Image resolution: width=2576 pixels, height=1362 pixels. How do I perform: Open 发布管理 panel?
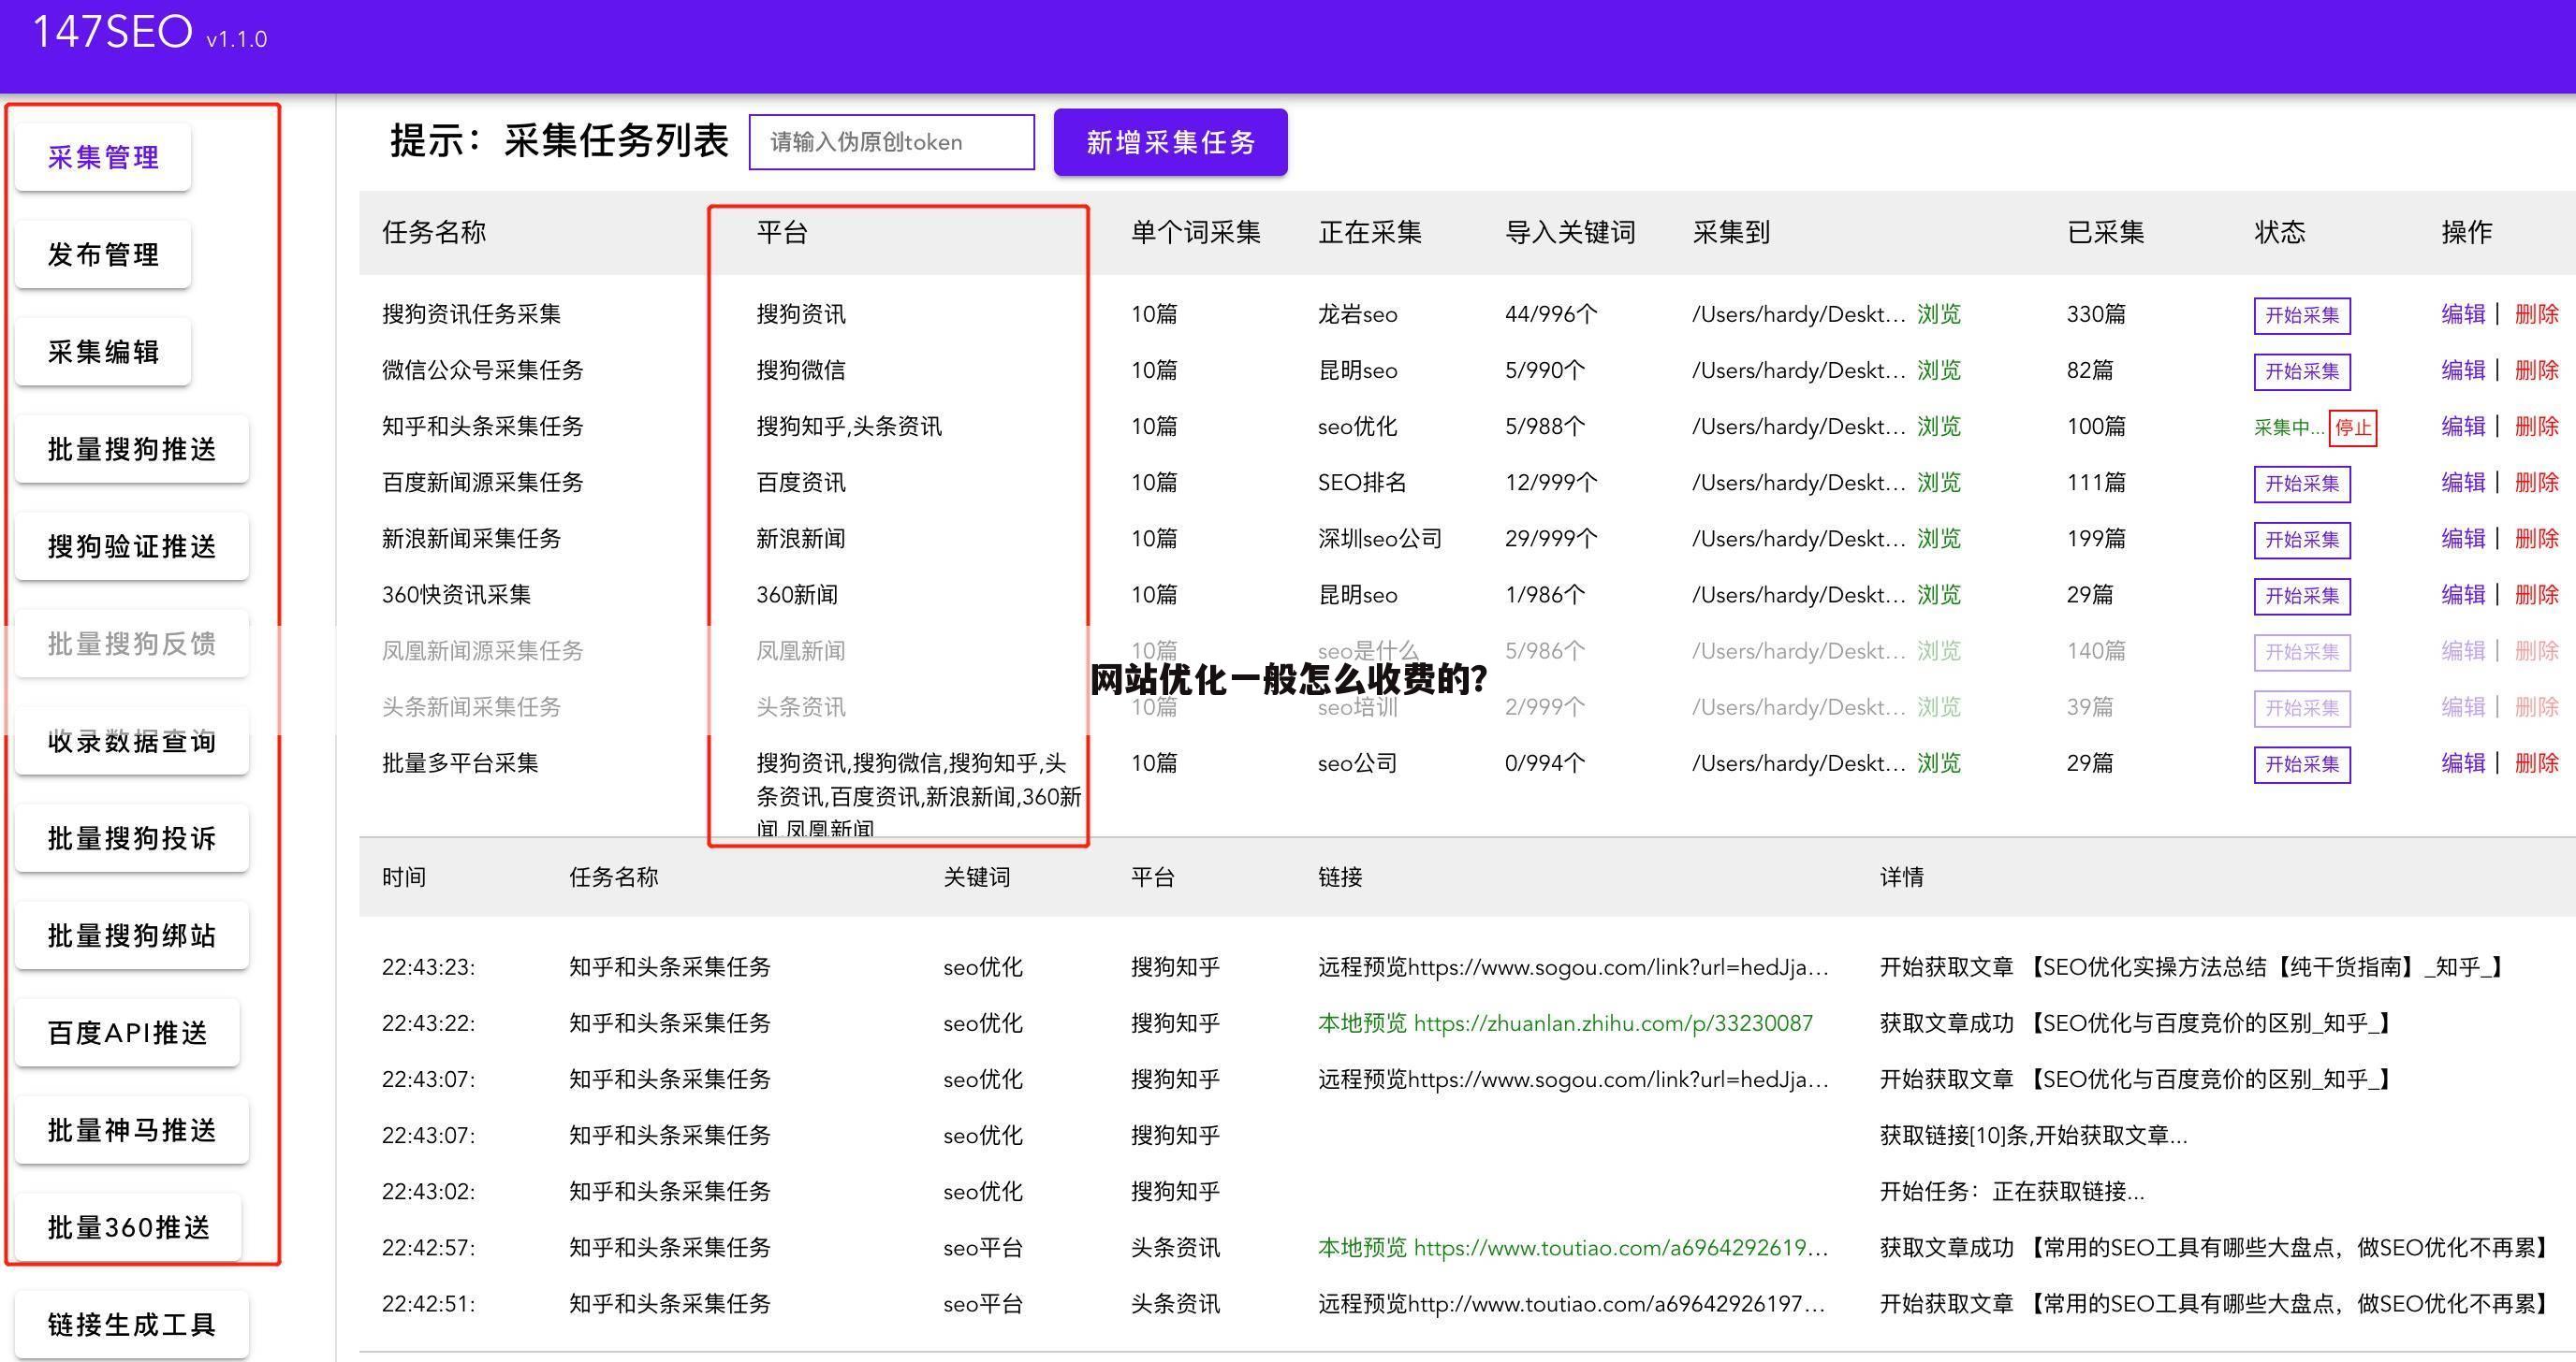(101, 254)
